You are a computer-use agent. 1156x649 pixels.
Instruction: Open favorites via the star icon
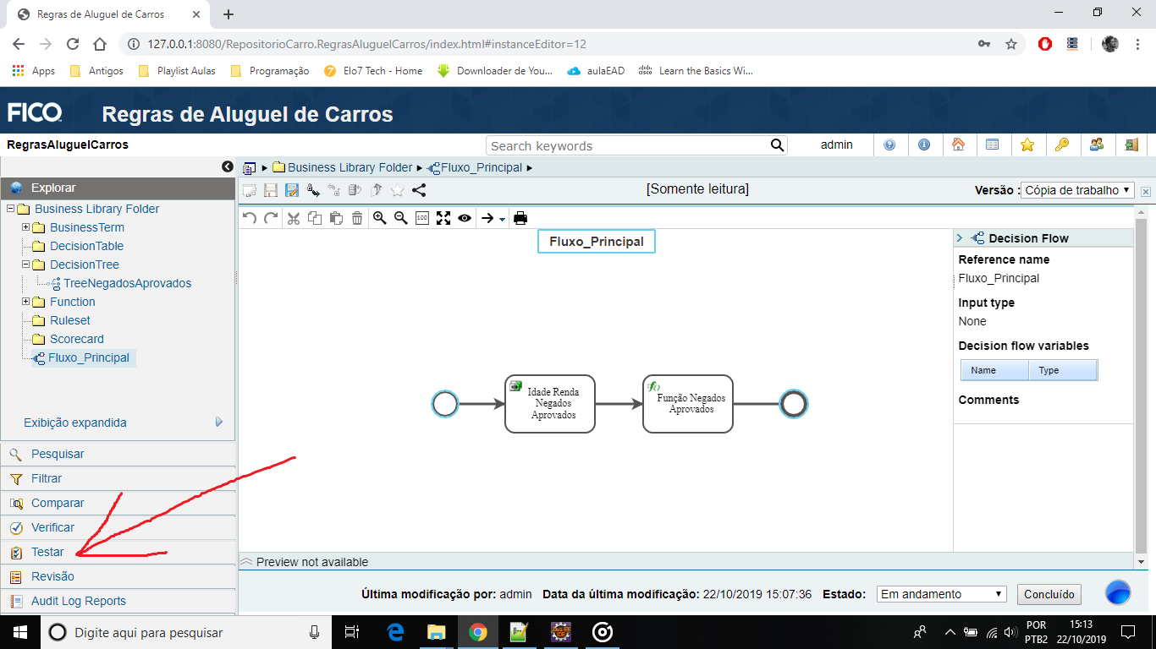pyautogui.click(x=1027, y=145)
